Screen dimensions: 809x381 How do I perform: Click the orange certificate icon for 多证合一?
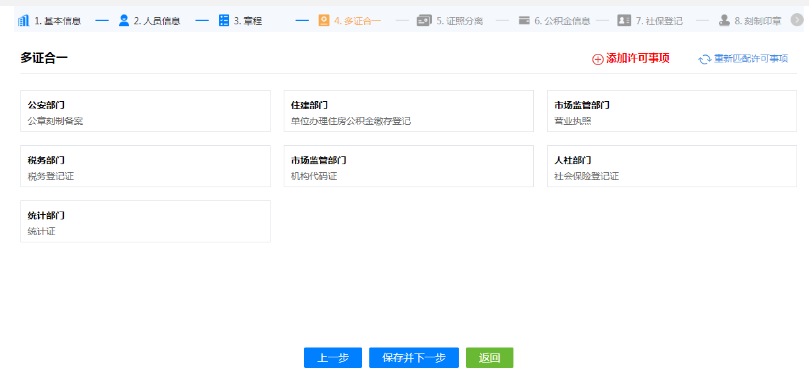(x=324, y=20)
